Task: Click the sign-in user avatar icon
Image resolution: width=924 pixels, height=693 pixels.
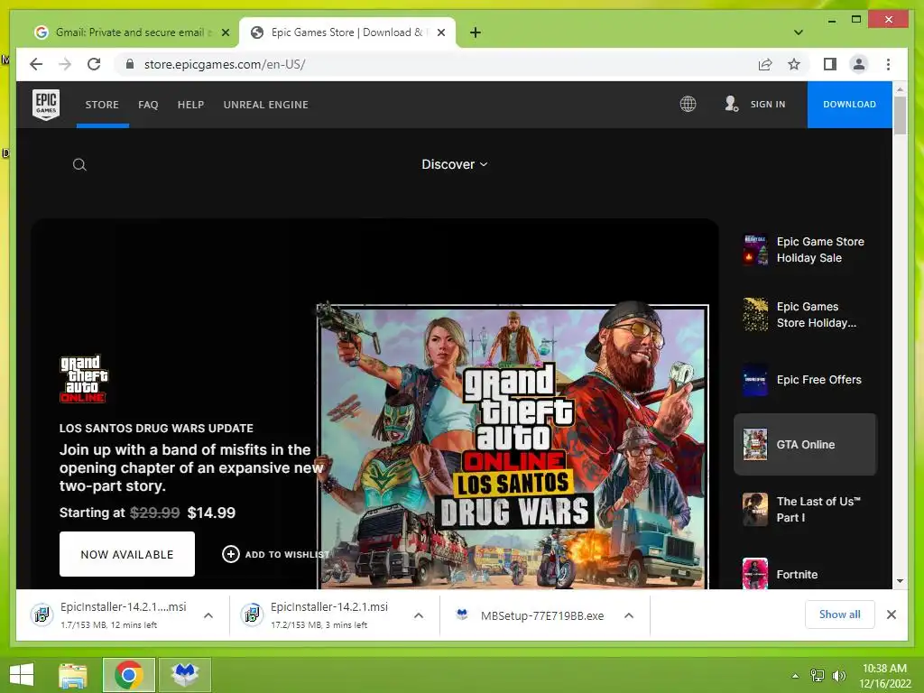Action: [731, 105]
